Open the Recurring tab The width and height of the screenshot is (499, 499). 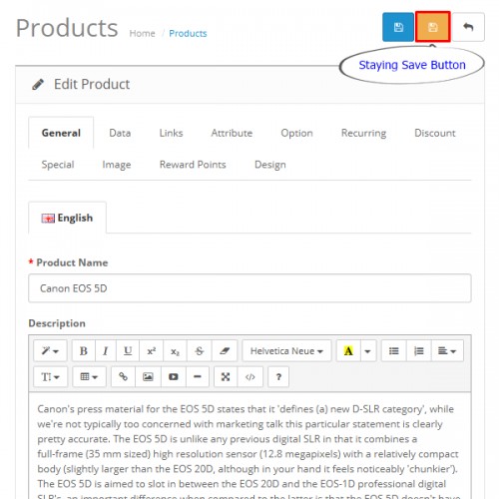click(363, 133)
